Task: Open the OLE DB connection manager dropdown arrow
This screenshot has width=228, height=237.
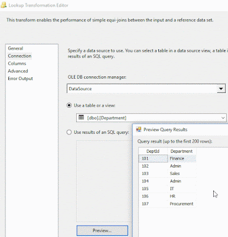Action: 221,89
